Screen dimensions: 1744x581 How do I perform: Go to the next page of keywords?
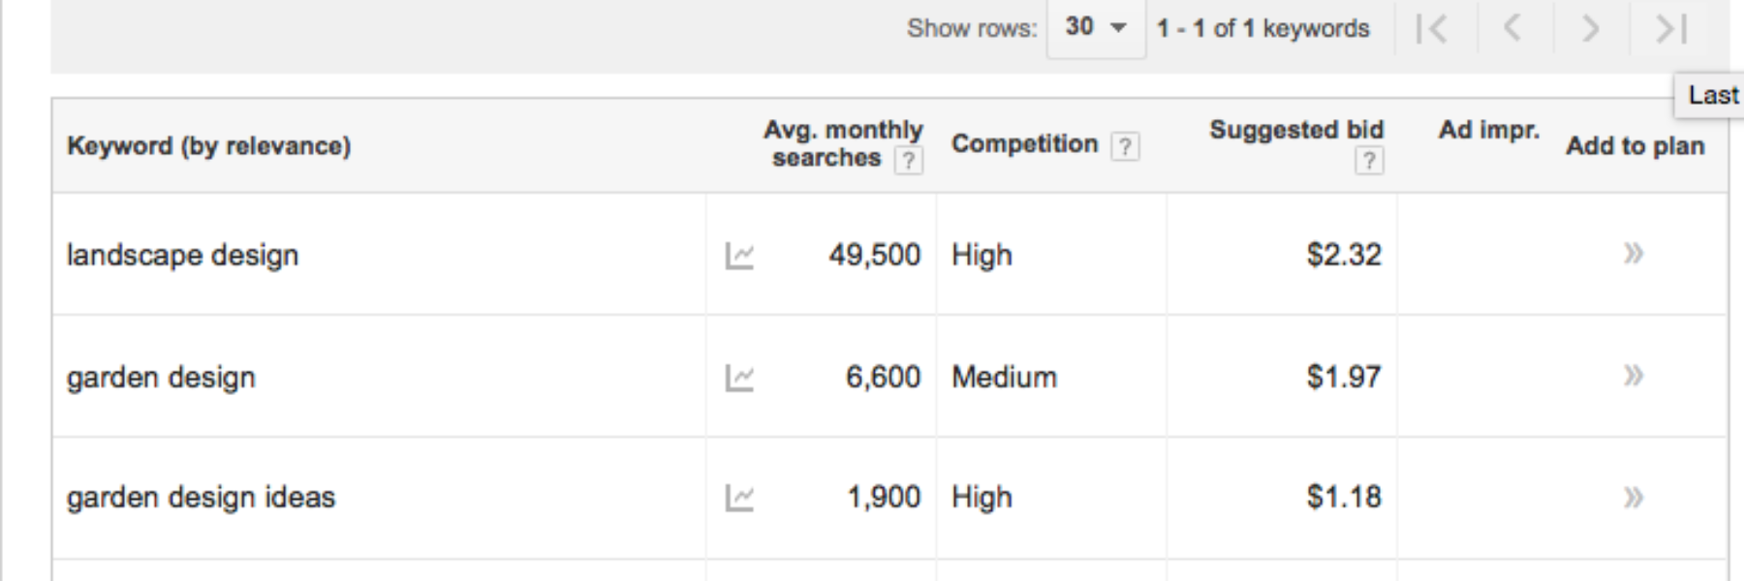(1589, 29)
